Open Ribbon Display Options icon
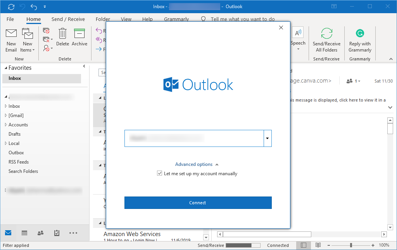397x250 pixels. [334, 6]
